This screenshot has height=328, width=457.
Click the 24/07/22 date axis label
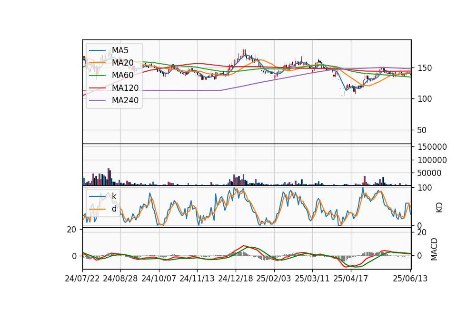click(82, 279)
